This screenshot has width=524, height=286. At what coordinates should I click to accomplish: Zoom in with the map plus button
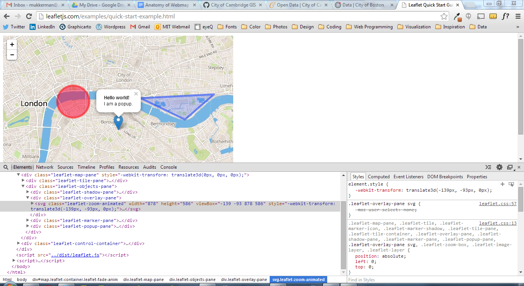(x=12, y=45)
